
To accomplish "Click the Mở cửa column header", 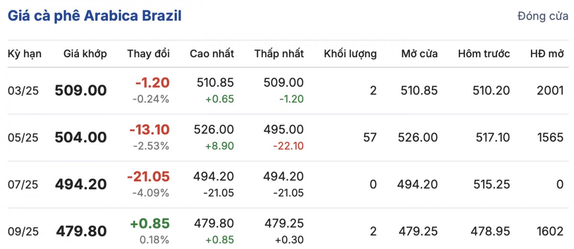I will [419, 54].
